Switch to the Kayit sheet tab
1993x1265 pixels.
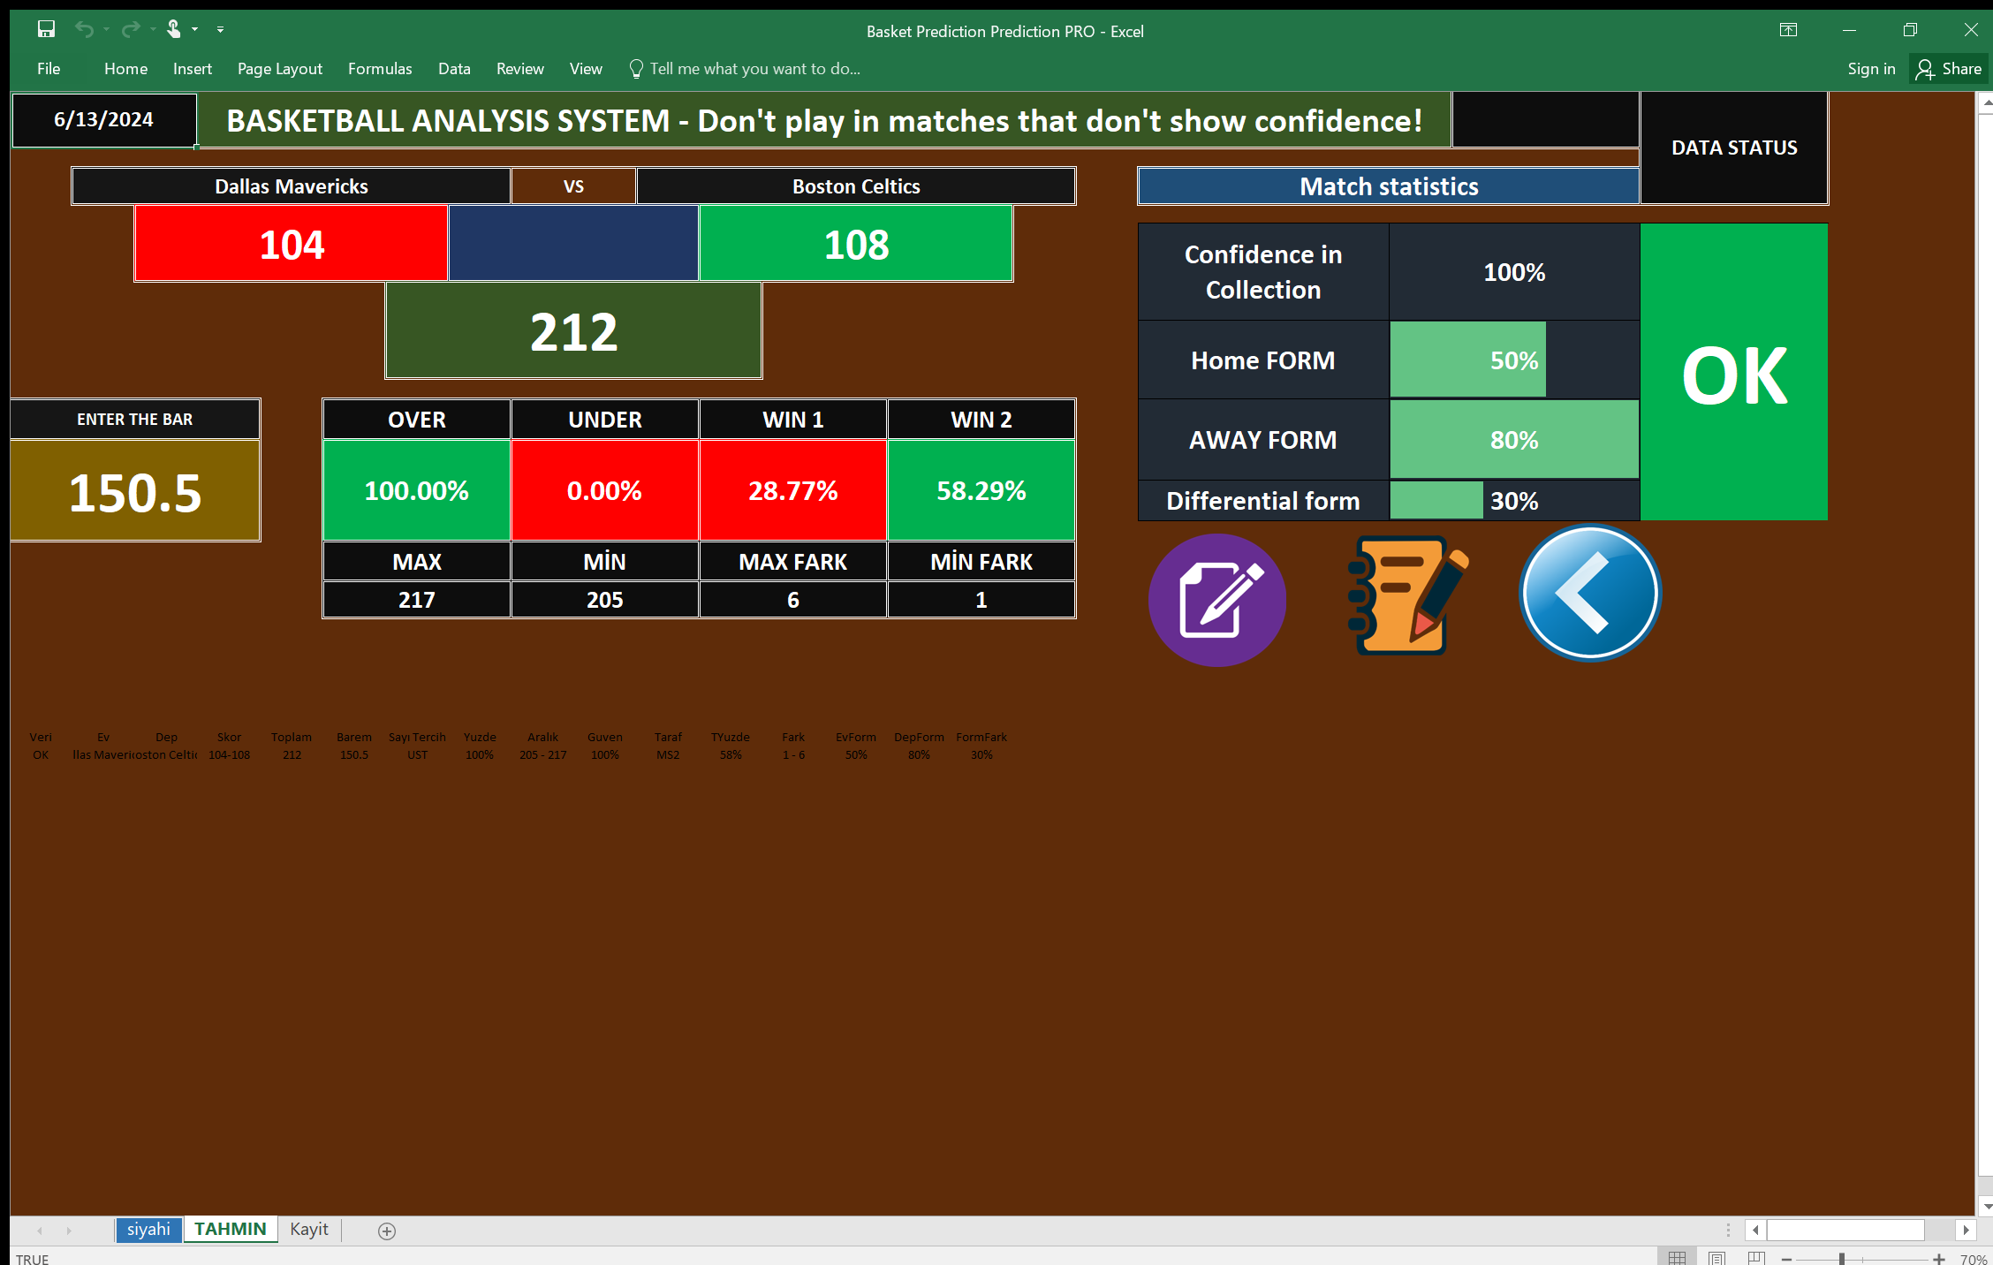(x=308, y=1229)
